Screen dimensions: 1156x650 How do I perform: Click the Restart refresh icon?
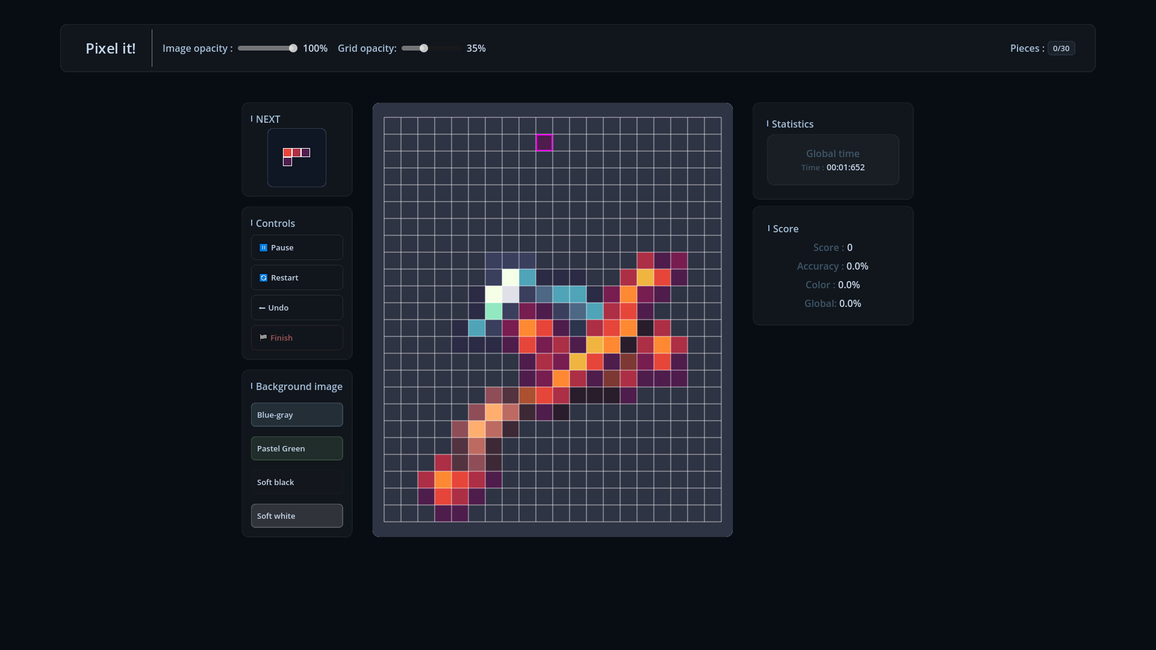coord(263,277)
